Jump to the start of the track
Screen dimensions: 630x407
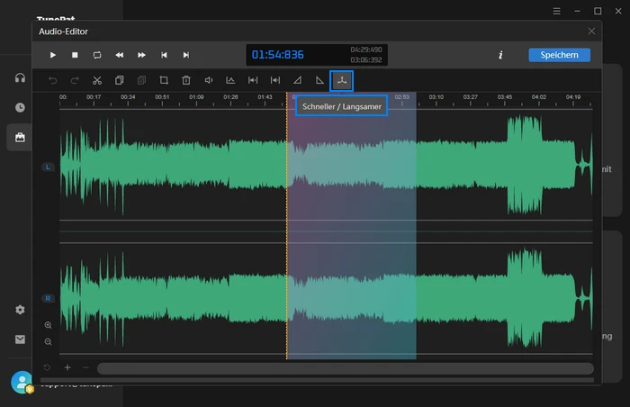coord(164,55)
